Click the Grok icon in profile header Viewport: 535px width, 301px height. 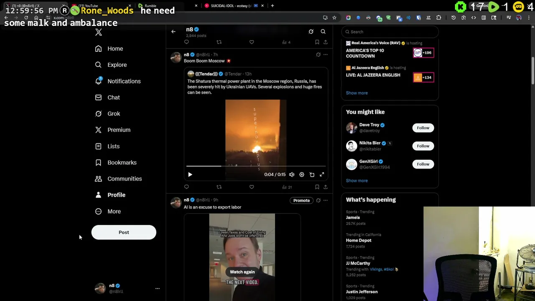[311, 32]
